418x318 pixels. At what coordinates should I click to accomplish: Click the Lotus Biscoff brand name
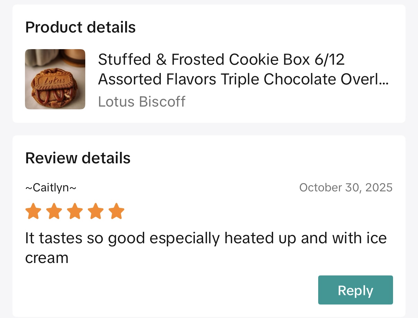point(141,102)
